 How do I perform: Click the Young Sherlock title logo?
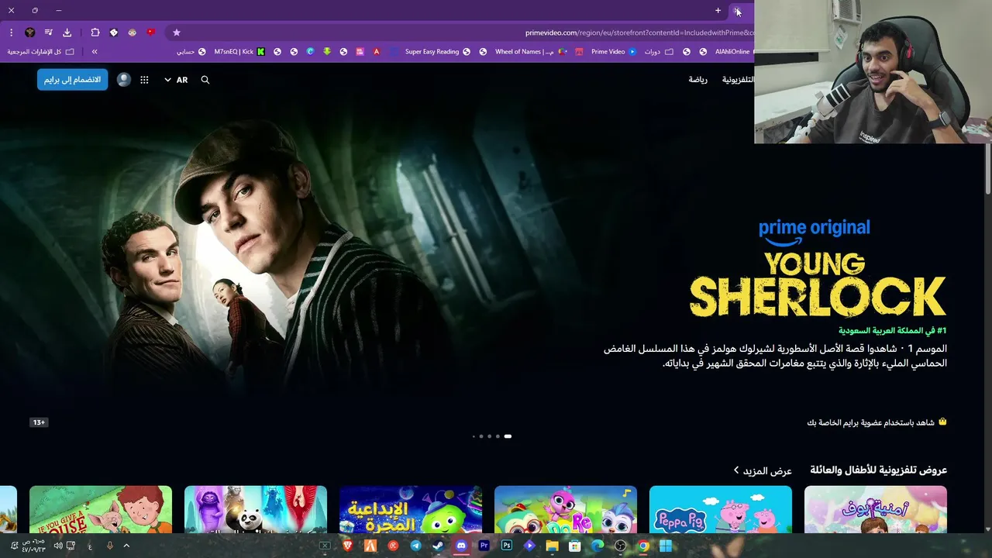[818, 284]
